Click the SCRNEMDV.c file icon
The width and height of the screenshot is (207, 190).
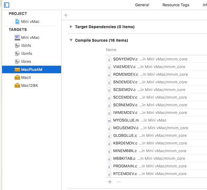tap(109, 105)
